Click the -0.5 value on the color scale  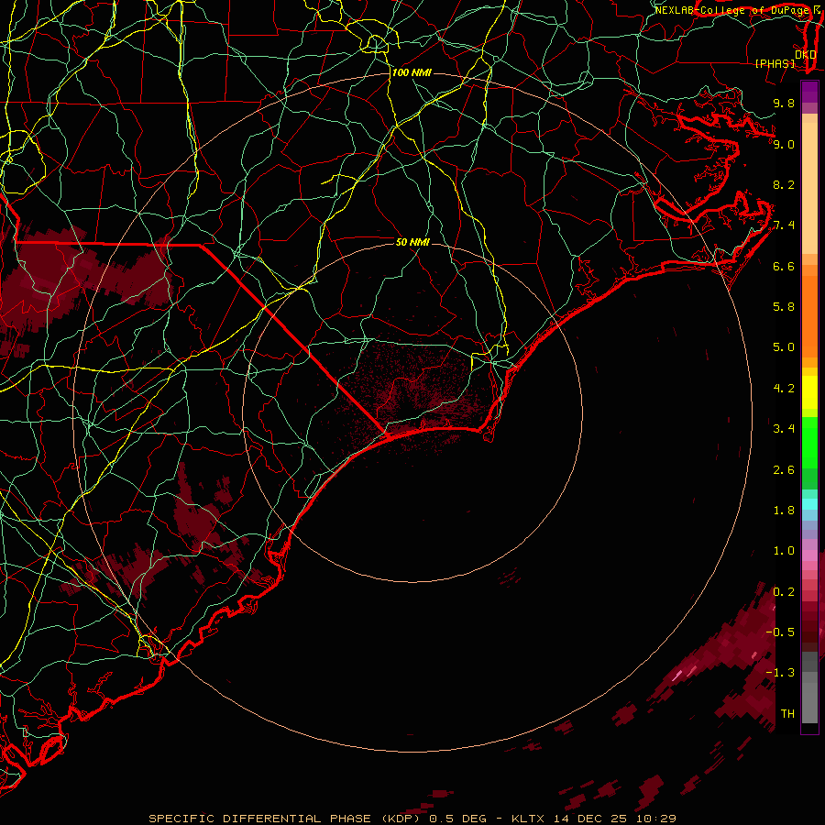coord(780,632)
